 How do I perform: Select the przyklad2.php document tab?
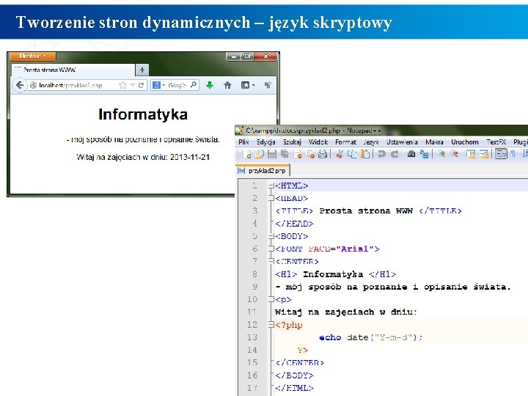click(267, 170)
